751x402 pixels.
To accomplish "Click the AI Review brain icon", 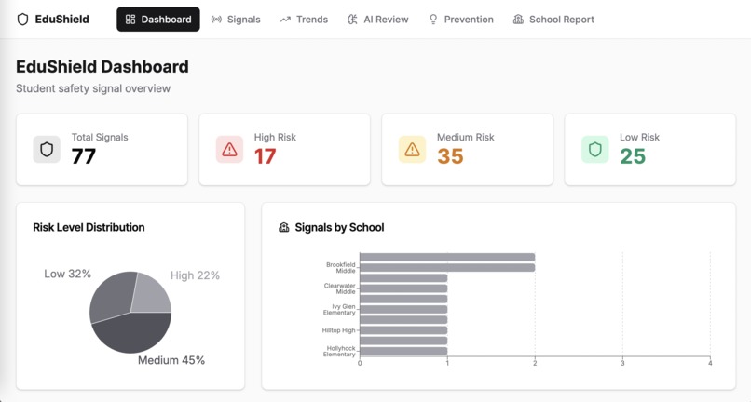I will point(352,20).
